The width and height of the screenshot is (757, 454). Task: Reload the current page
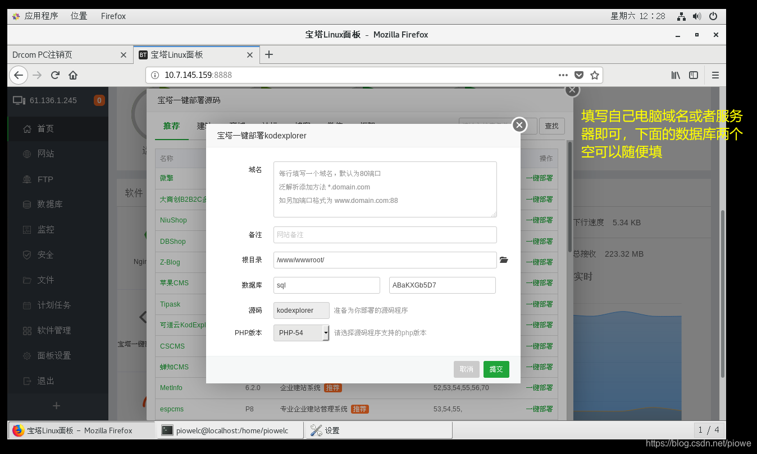click(x=55, y=75)
